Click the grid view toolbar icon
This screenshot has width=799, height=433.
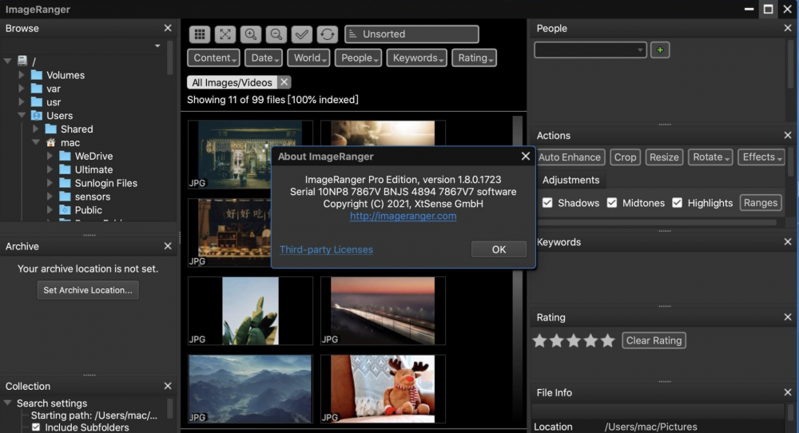200,34
